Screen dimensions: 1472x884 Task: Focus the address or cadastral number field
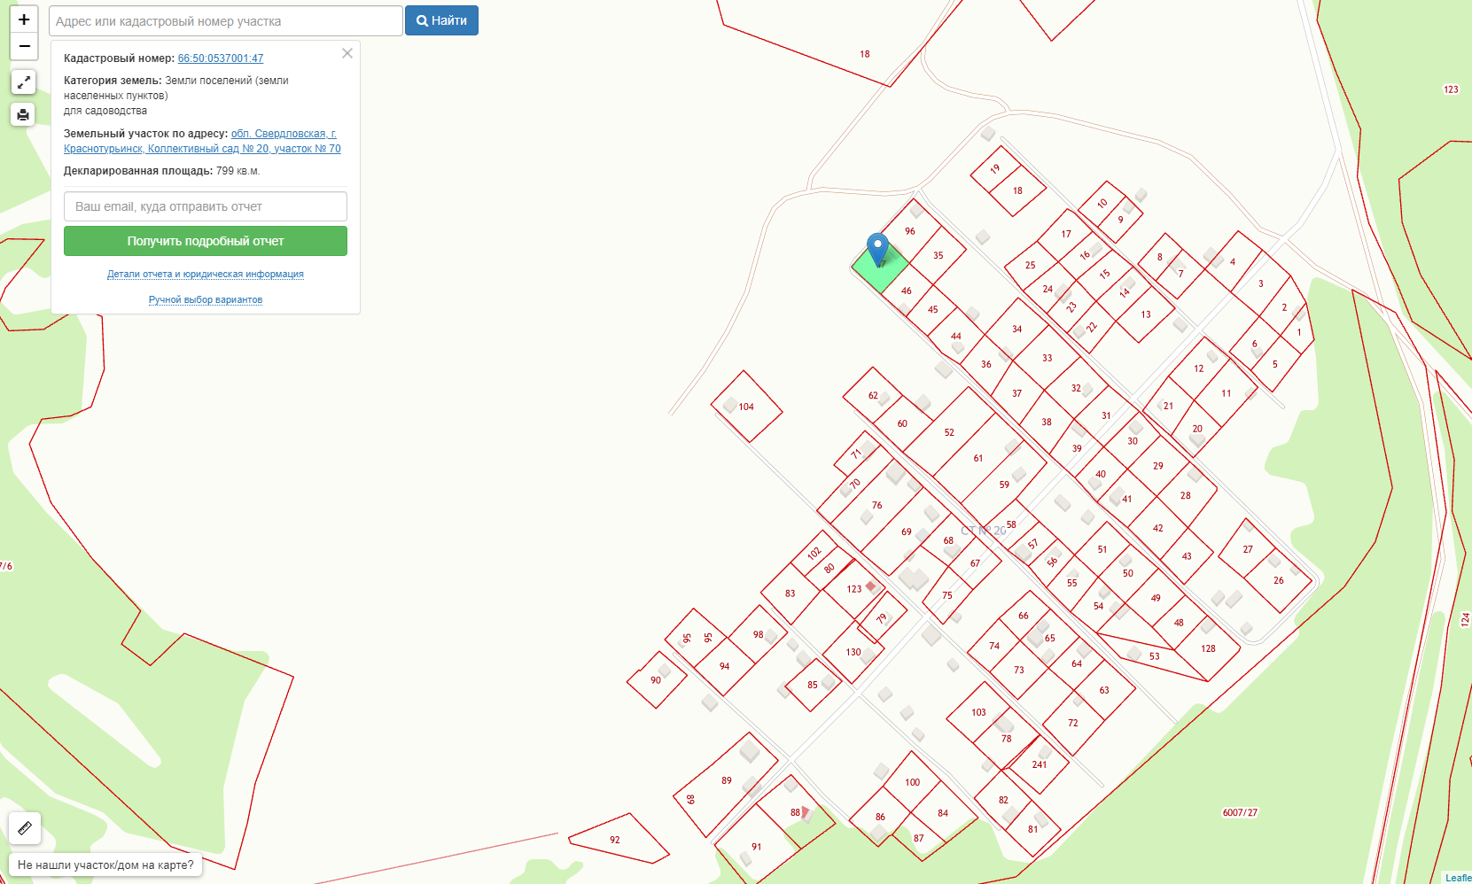tap(226, 20)
